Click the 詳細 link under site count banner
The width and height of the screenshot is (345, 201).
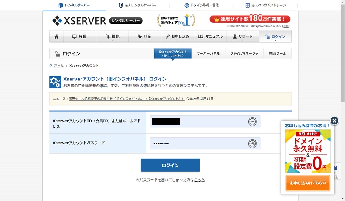tap(286, 26)
